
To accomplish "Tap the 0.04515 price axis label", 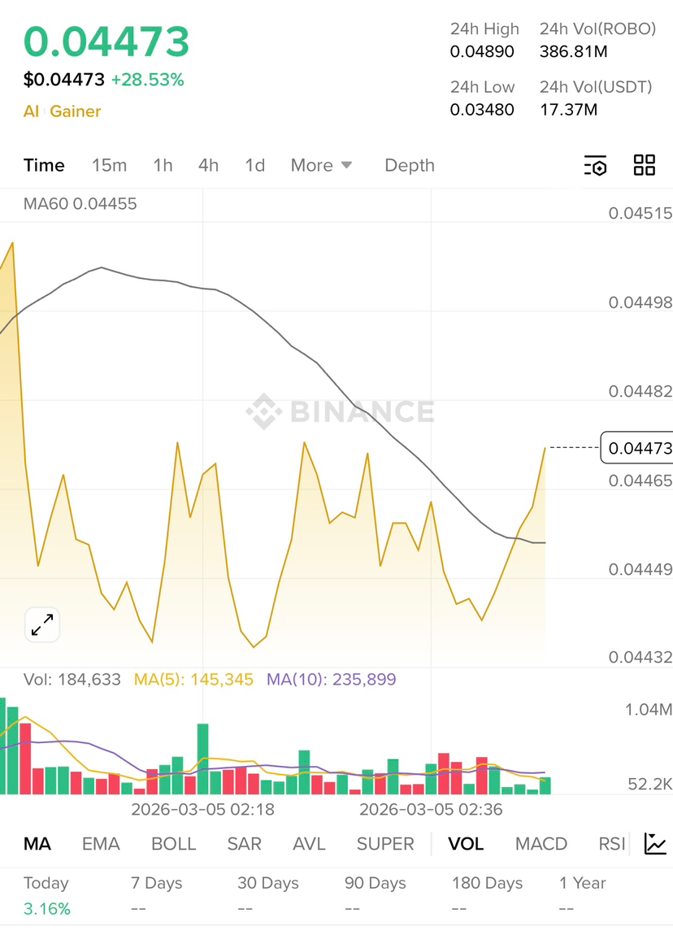I will [x=640, y=214].
